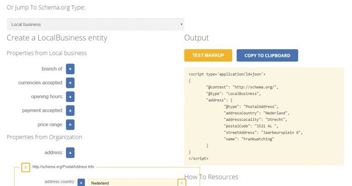The width and height of the screenshot is (352, 186).
Task: Click the '@context' line in output
Action: [242, 87]
